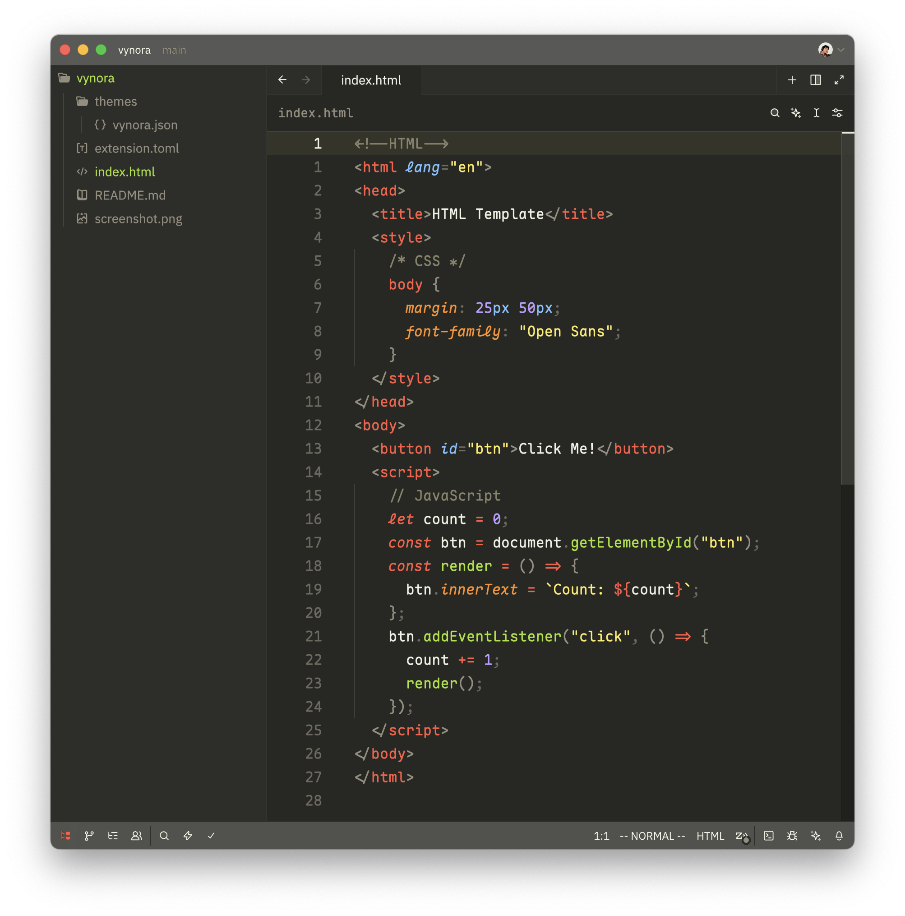Click the -- NORMAL -- vim mode indicator

pos(652,836)
